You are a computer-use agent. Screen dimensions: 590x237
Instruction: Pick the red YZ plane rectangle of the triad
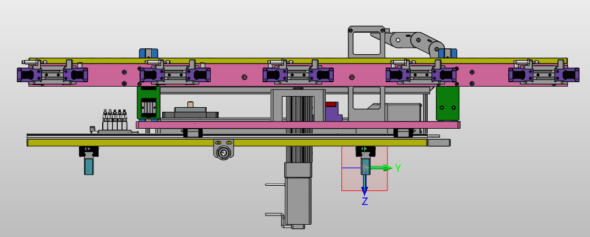364,169
